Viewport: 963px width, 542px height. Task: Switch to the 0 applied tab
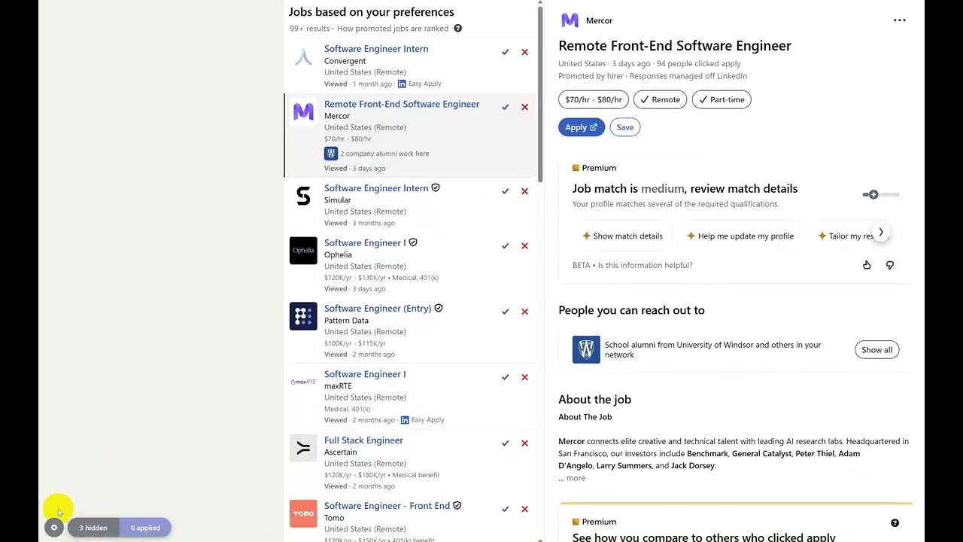(x=145, y=527)
